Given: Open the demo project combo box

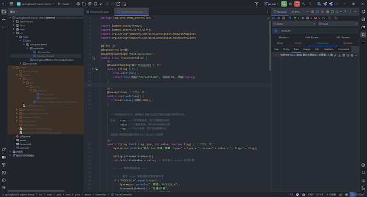Looking at the screenshot, I should coord(294,24).
